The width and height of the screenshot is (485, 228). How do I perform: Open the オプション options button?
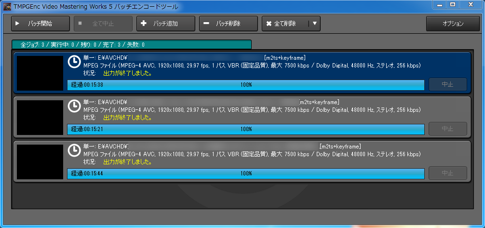click(x=453, y=24)
